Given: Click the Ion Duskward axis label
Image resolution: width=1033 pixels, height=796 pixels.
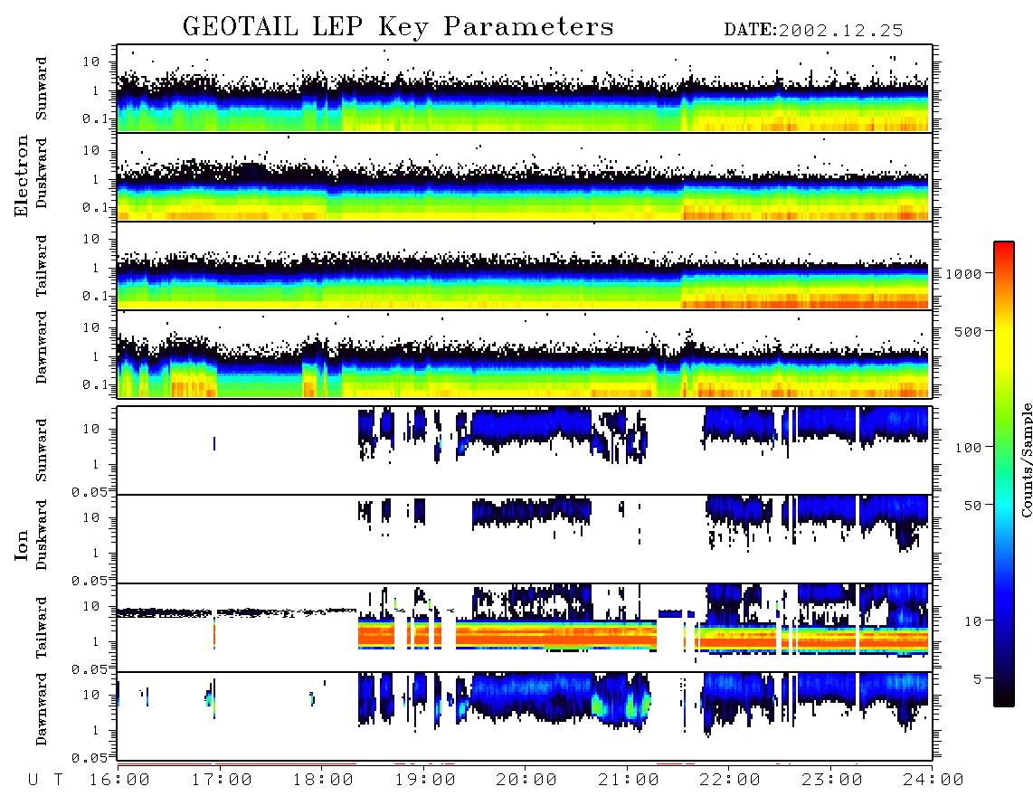Looking at the screenshot, I should pos(42,535).
